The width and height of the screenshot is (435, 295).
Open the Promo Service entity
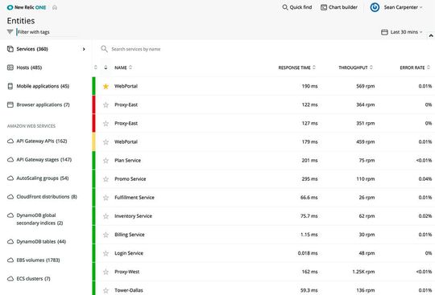click(x=130, y=178)
